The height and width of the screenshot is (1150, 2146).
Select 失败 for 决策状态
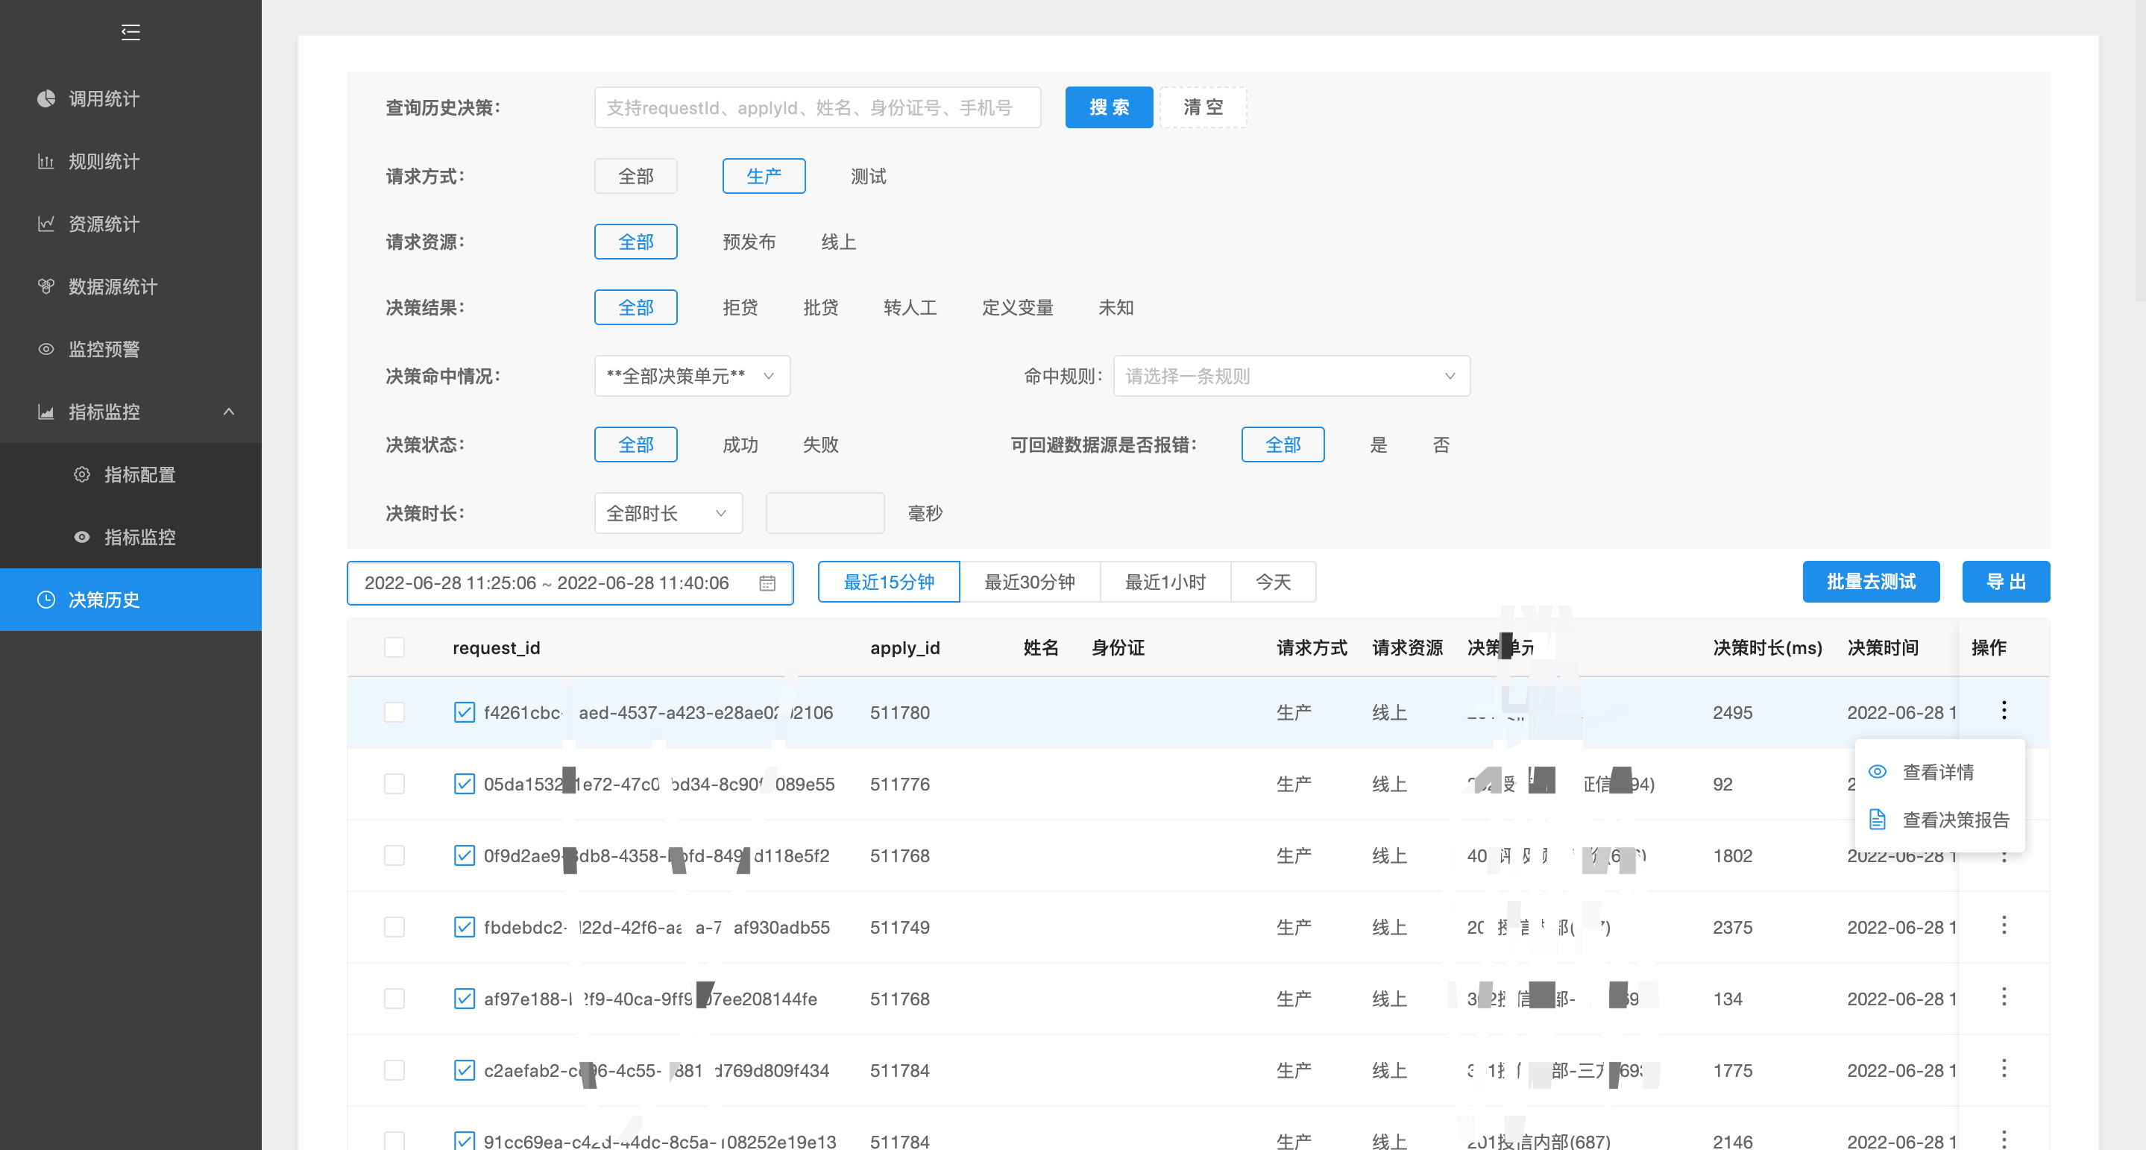[x=820, y=444]
